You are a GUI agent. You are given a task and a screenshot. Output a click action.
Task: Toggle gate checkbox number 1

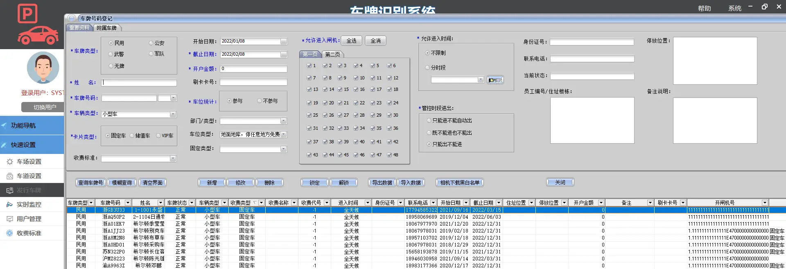pos(309,66)
